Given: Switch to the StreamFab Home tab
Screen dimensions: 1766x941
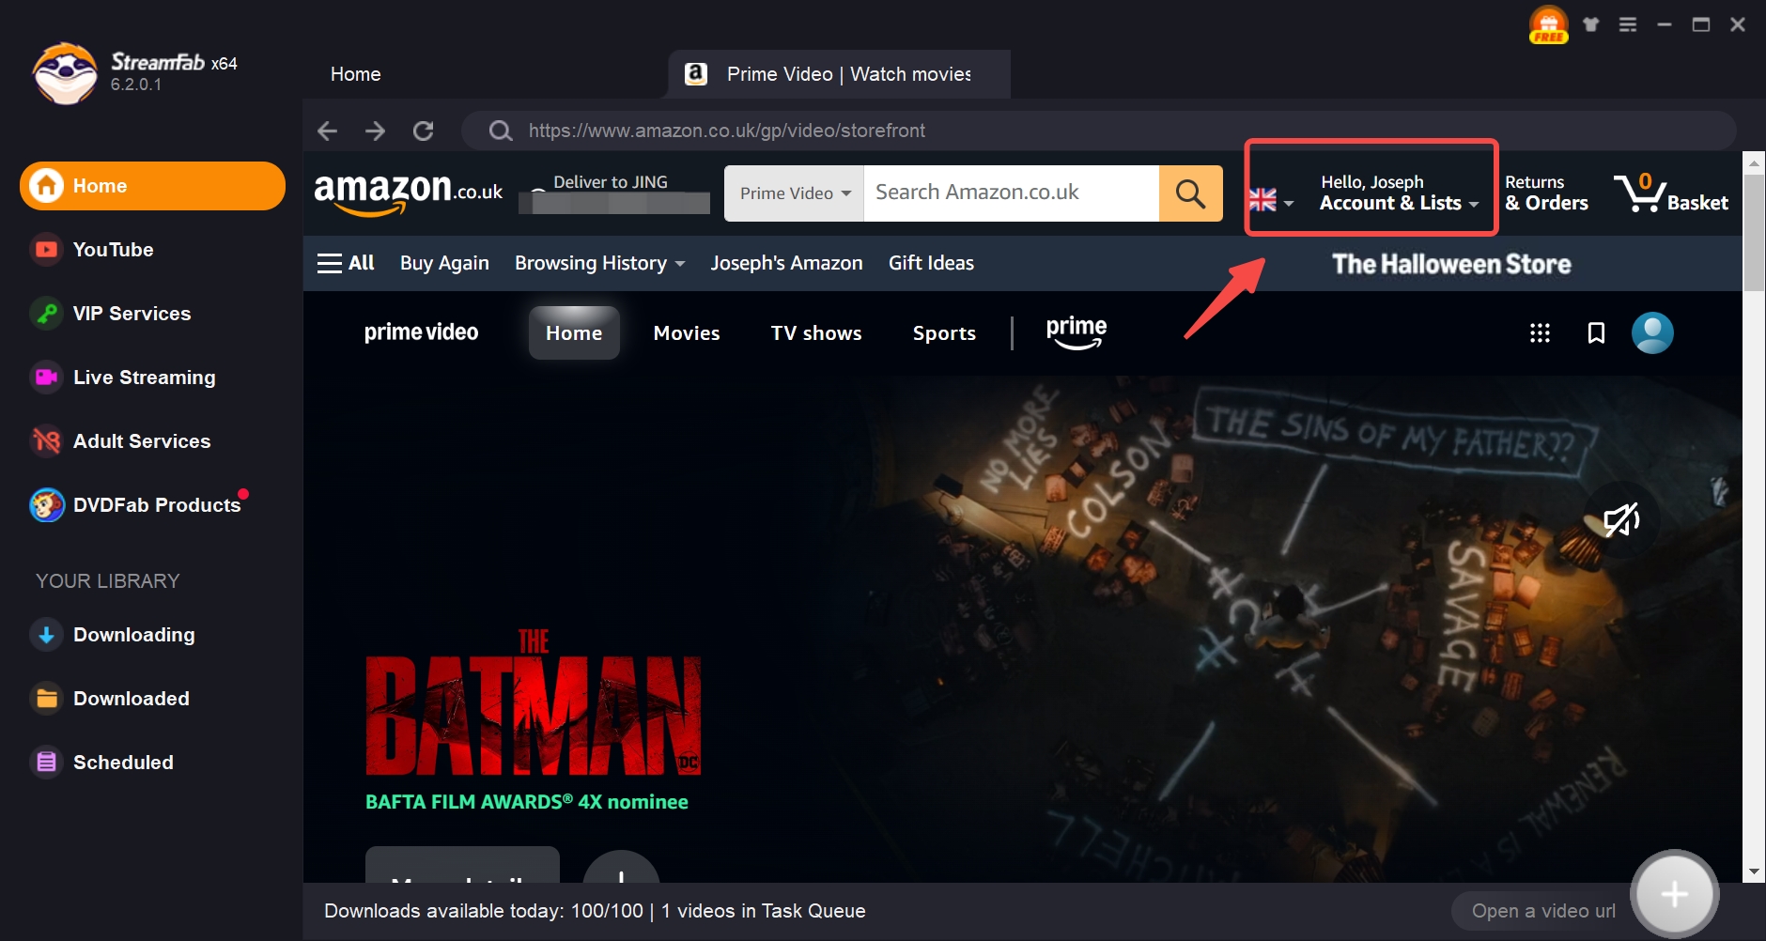Looking at the screenshot, I should point(355,74).
